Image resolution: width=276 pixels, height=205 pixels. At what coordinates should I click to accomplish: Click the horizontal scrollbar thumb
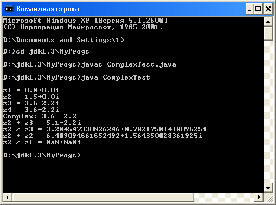[103, 197]
